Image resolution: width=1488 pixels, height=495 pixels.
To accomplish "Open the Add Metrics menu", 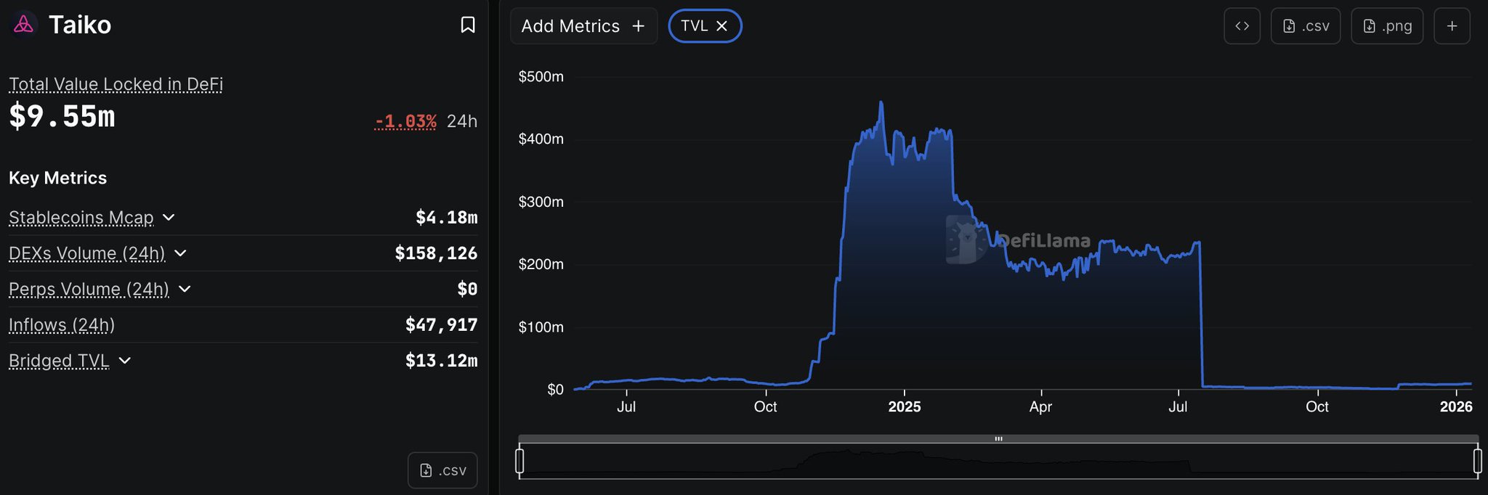I will point(583,26).
